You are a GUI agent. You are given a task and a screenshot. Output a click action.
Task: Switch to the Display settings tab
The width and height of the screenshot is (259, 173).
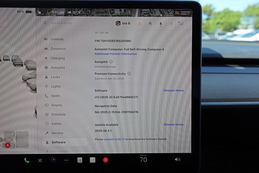pos(57,105)
